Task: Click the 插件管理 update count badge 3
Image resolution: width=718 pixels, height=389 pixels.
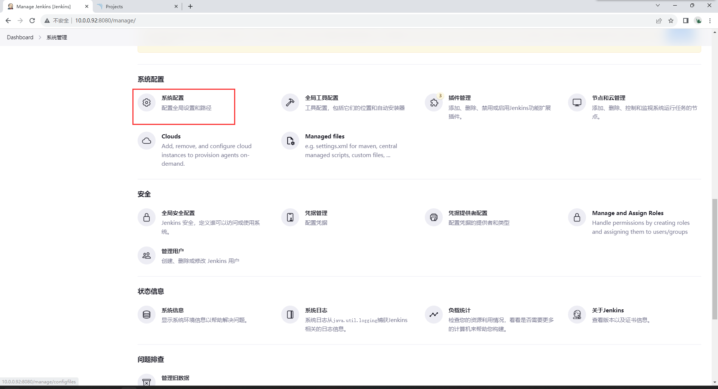Action: click(440, 96)
